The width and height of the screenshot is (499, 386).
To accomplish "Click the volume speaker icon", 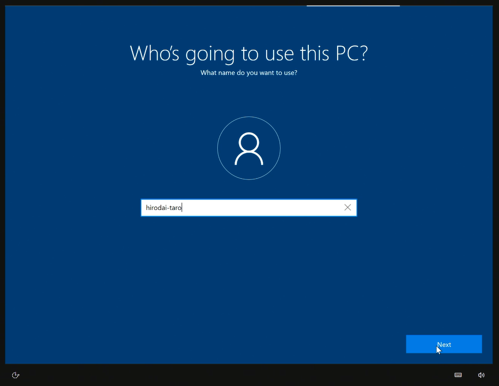I will (x=481, y=375).
